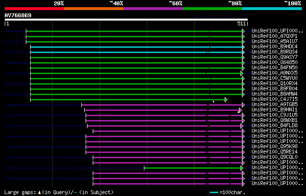306x196 pixels.
Task: Click white start tick of the A5AIU7 alignment
Action: coord(26,42)
